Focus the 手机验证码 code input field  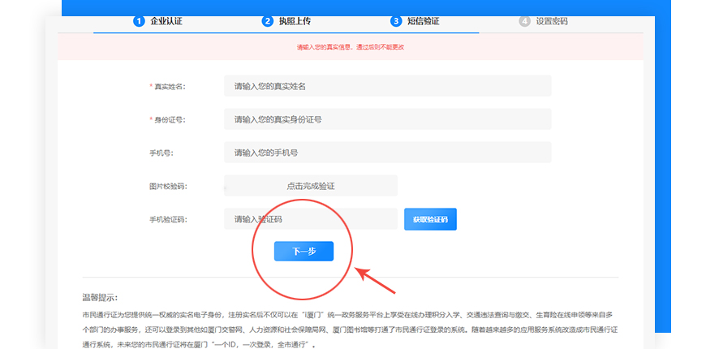coord(311,219)
